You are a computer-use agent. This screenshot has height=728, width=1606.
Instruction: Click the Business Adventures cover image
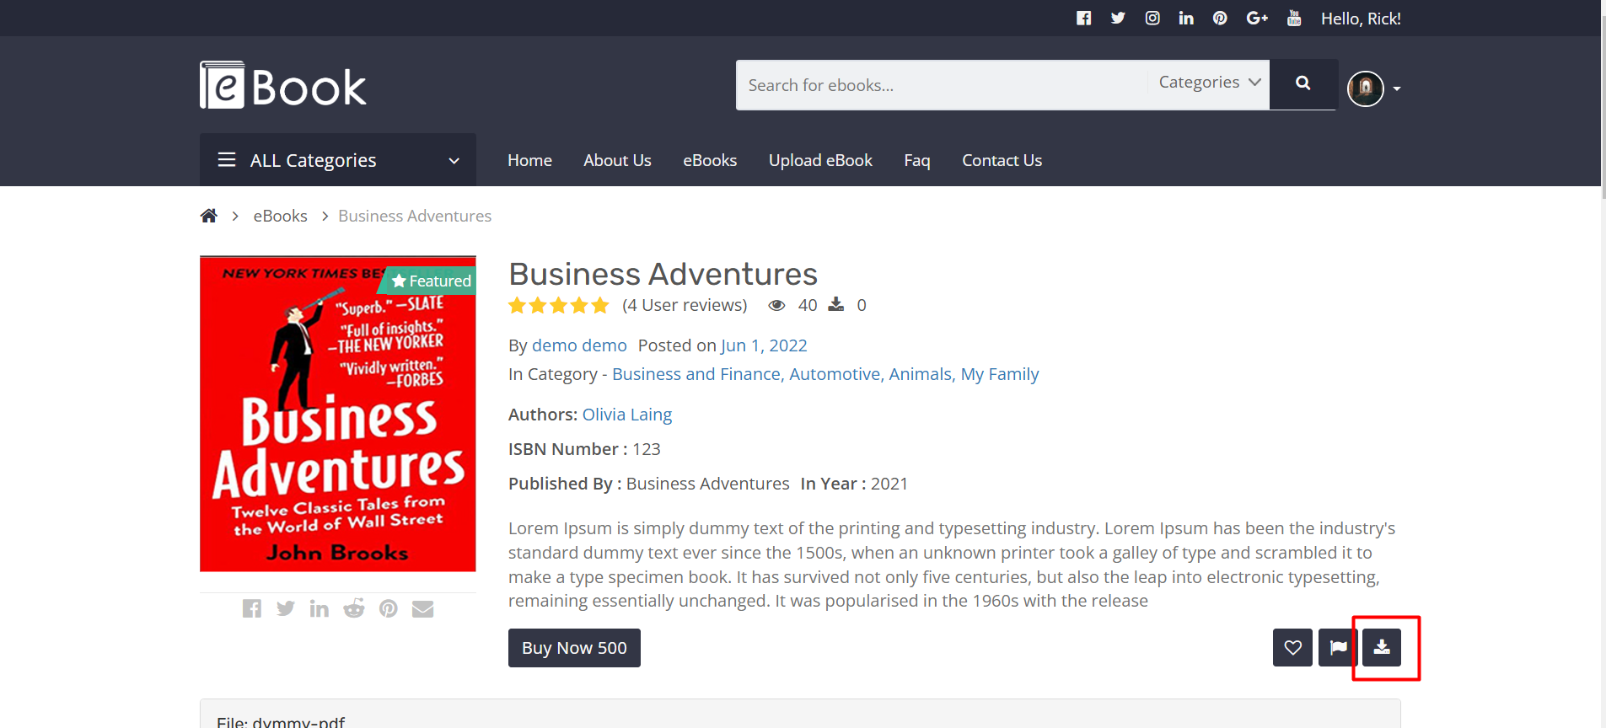point(338,415)
